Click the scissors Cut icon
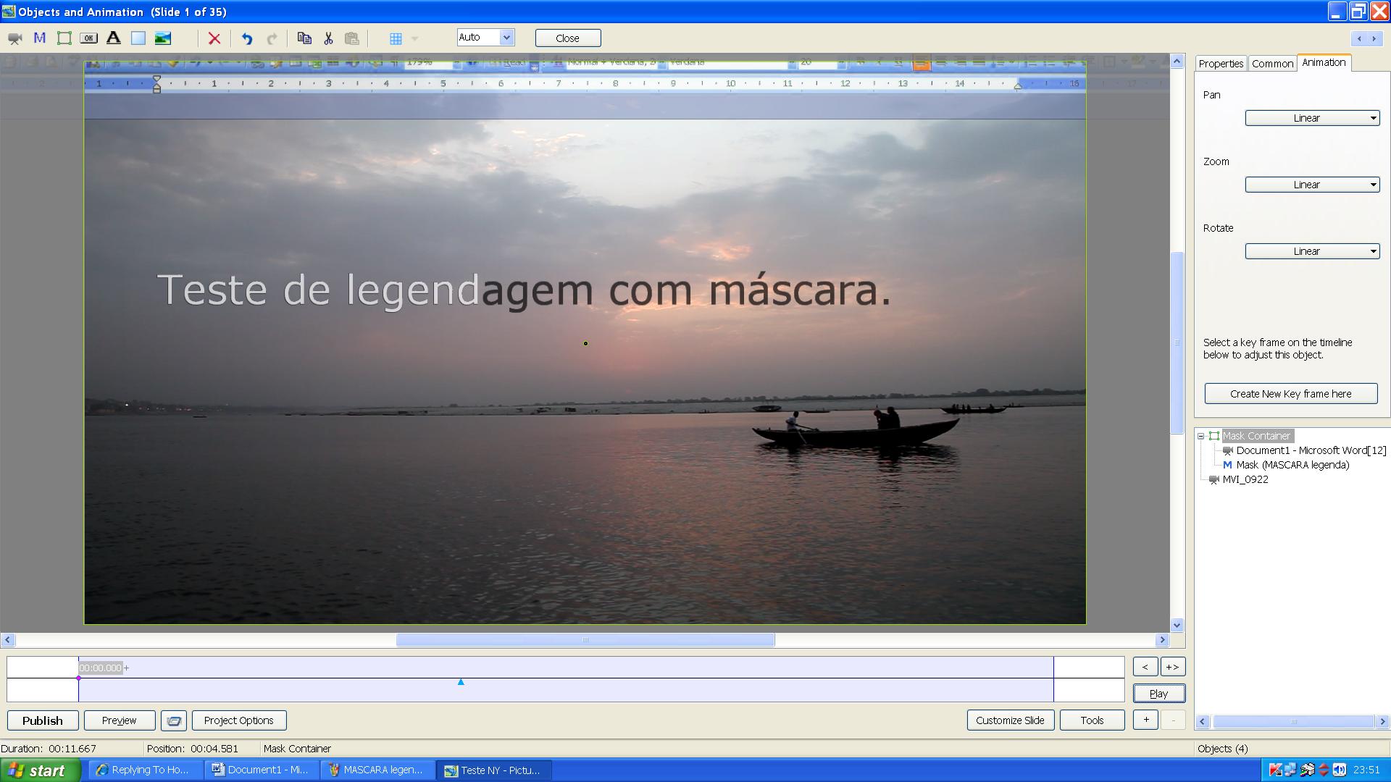The image size is (1391, 782). tap(328, 38)
